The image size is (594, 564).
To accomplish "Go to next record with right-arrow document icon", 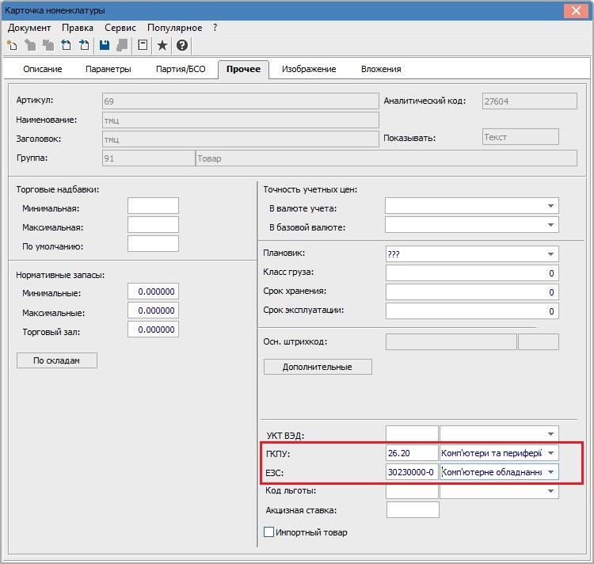I will click(x=84, y=45).
